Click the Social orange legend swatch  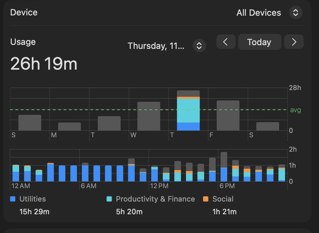point(206,199)
